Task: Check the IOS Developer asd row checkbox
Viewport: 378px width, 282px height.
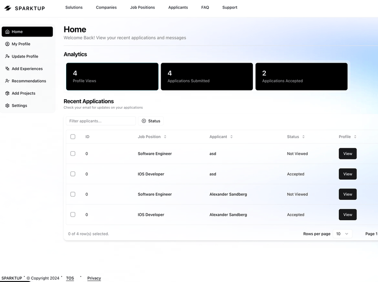Action: point(73,174)
